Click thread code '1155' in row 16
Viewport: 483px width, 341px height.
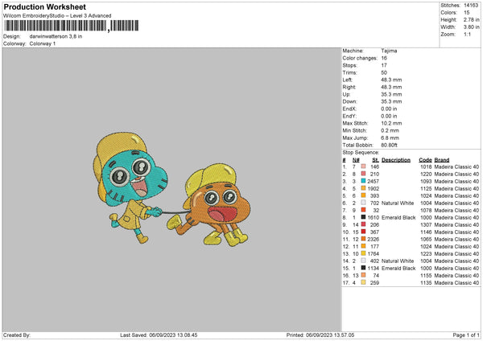(x=426, y=275)
